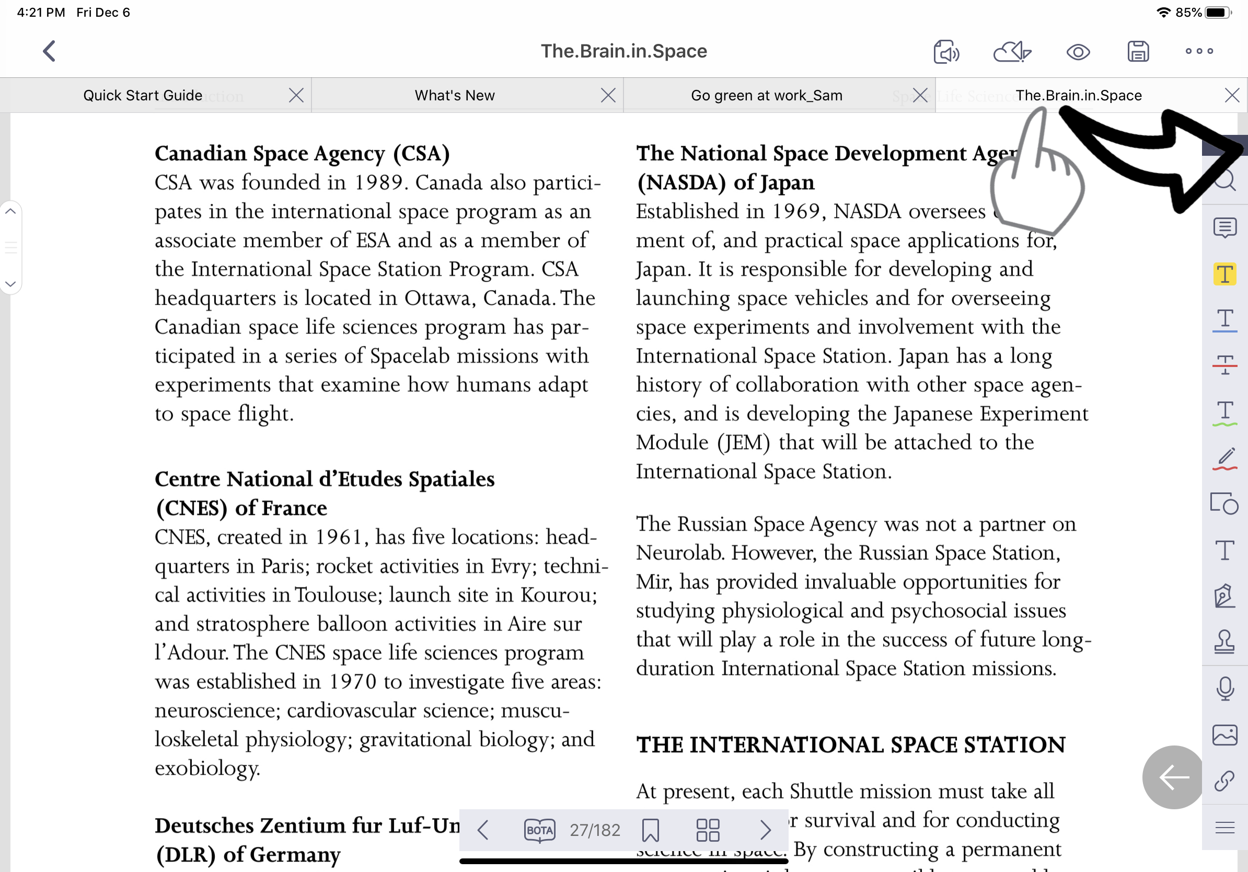Viewport: 1248px width, 872px height.
Task: Open the toolbar menu lines at bottom
Action: tap(1224, 828)
